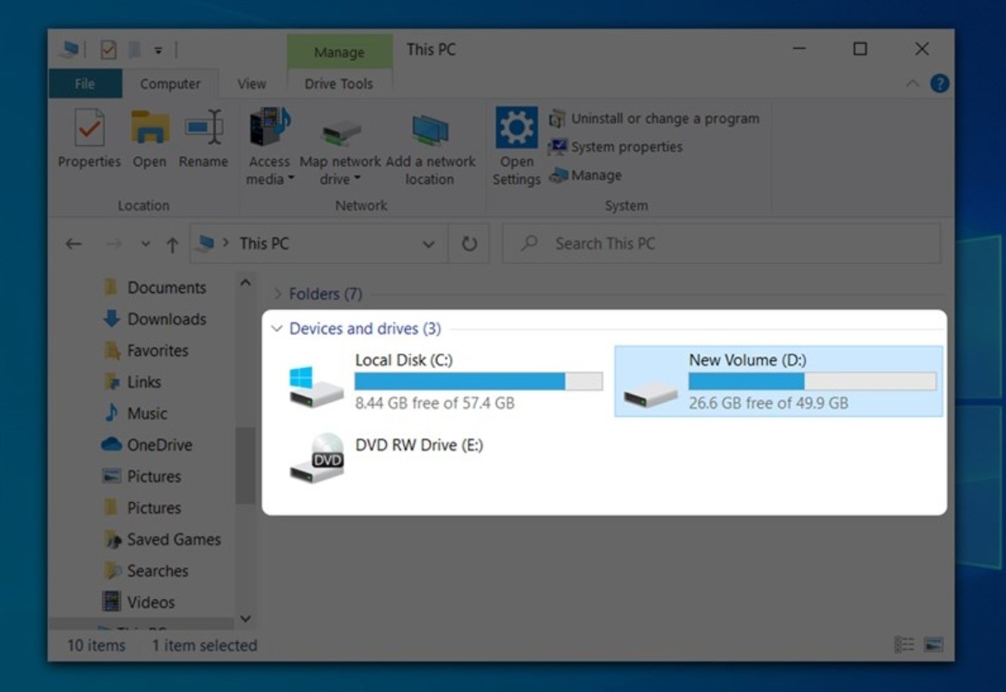Switch to details view in status bar

tap(904, 645)
